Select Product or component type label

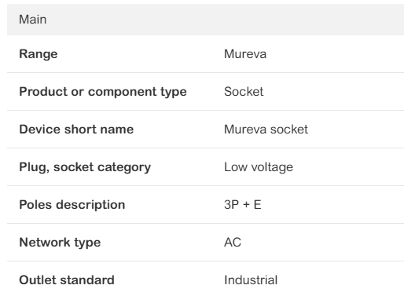[x=103, y=92]
